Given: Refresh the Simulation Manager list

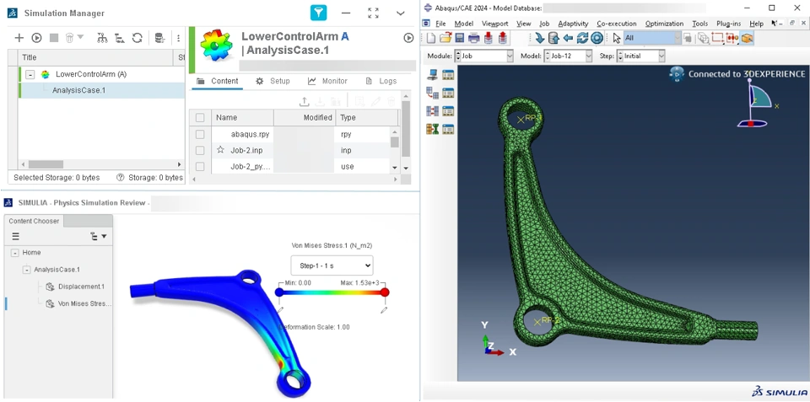Looking at the screenshot, I should coord(137,38).
